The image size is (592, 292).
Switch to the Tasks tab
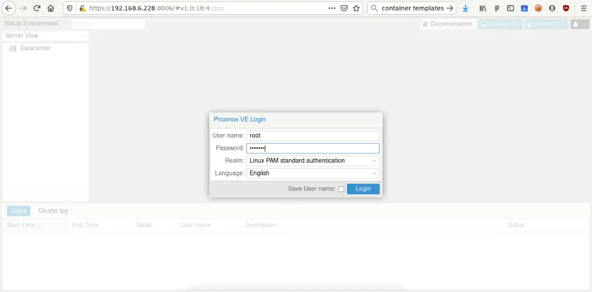pyautogui.click(x=18, y=210)
